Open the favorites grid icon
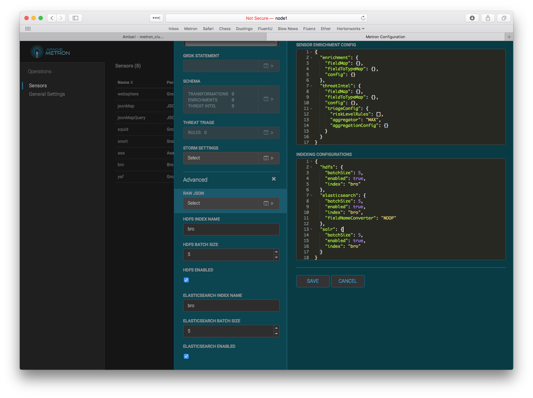 point(28,29)
